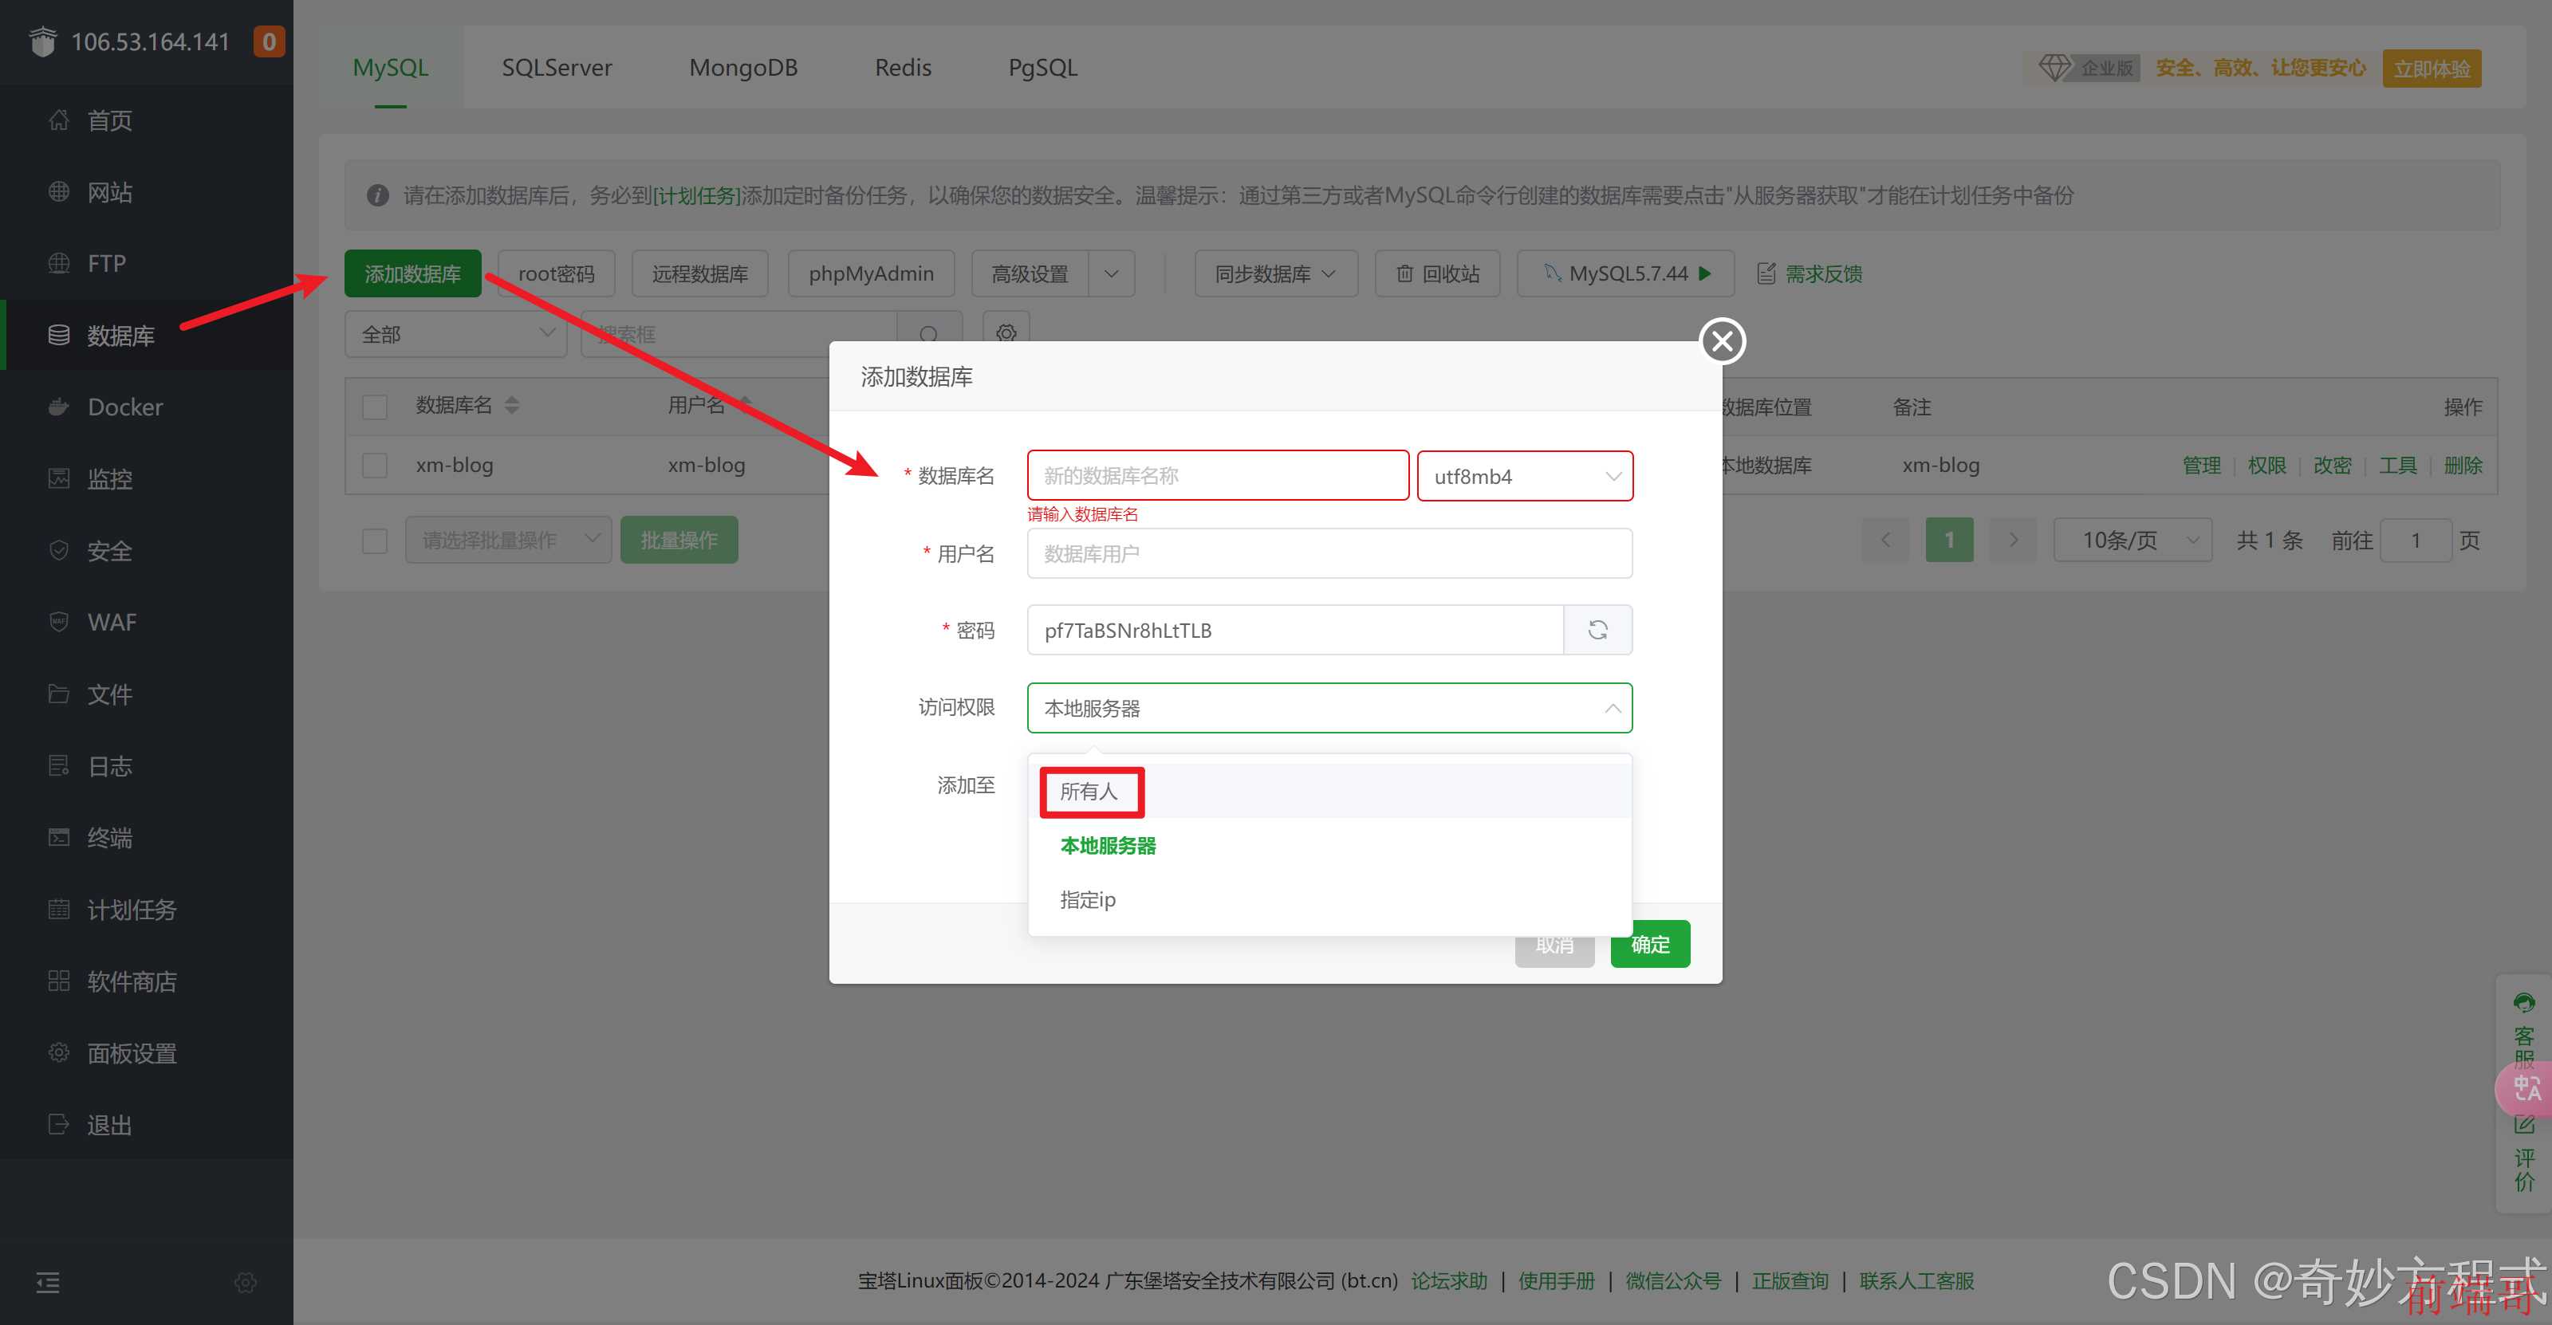Click the 文件 folder icon in sidebar

pyautogui.click(x=58, y=694)
